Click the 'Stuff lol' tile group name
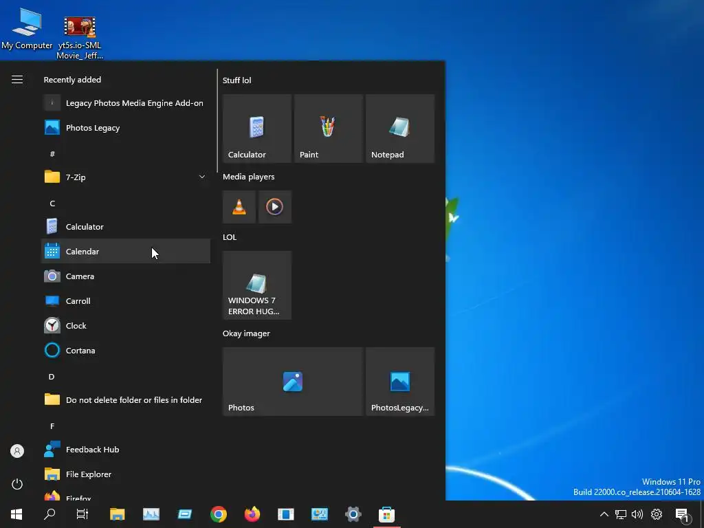The image size is (704, 528). coord(237,80)
